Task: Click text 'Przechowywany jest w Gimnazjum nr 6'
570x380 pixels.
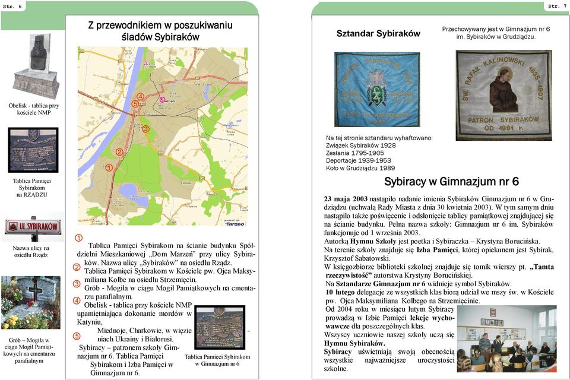Action: pos(496,29)
